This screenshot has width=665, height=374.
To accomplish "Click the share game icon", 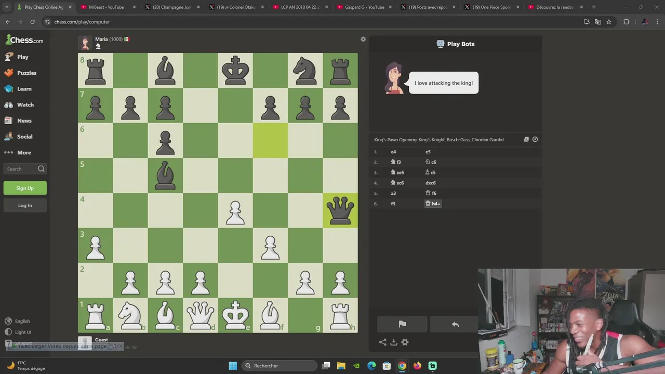I will pos(382,342).
